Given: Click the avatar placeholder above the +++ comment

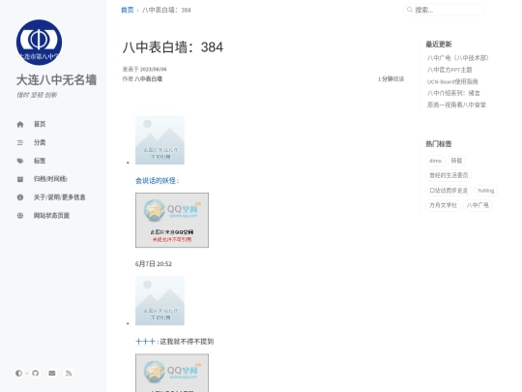Looking at the screenshot, I should [x=159, y=301].
